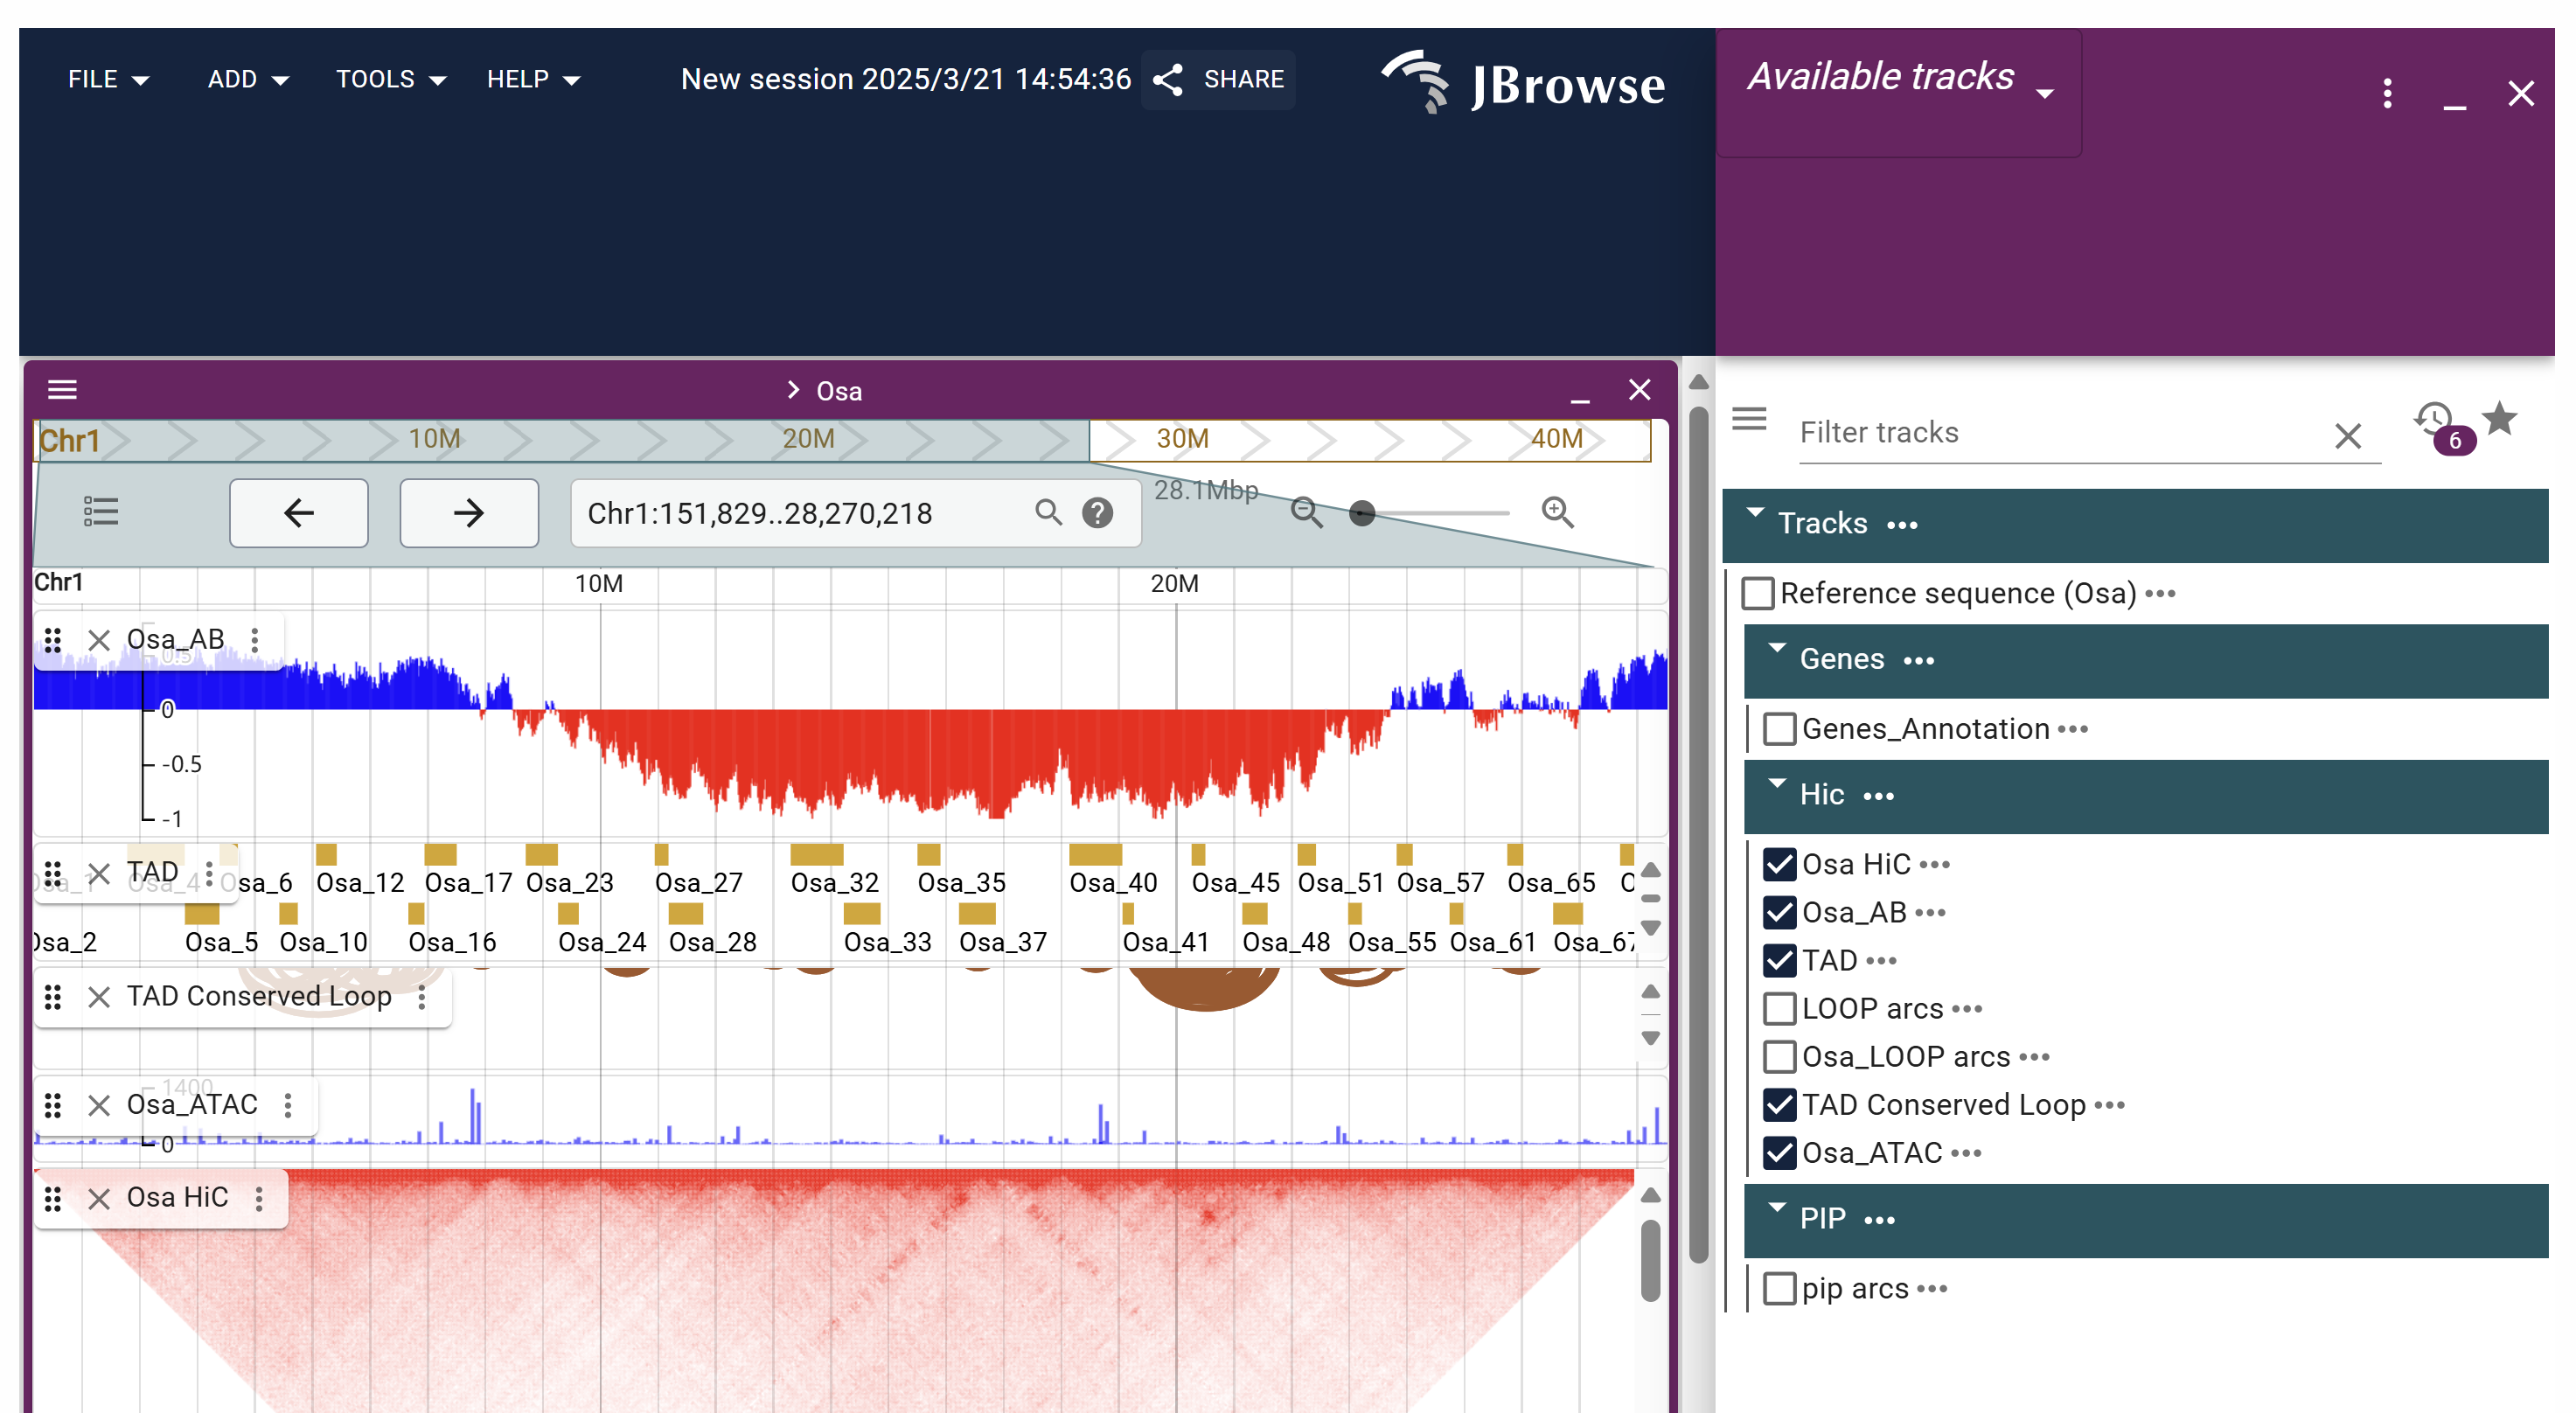
Task: Uncheck TAD Conserved Loop in track list
Action: click(1779, 1104)
